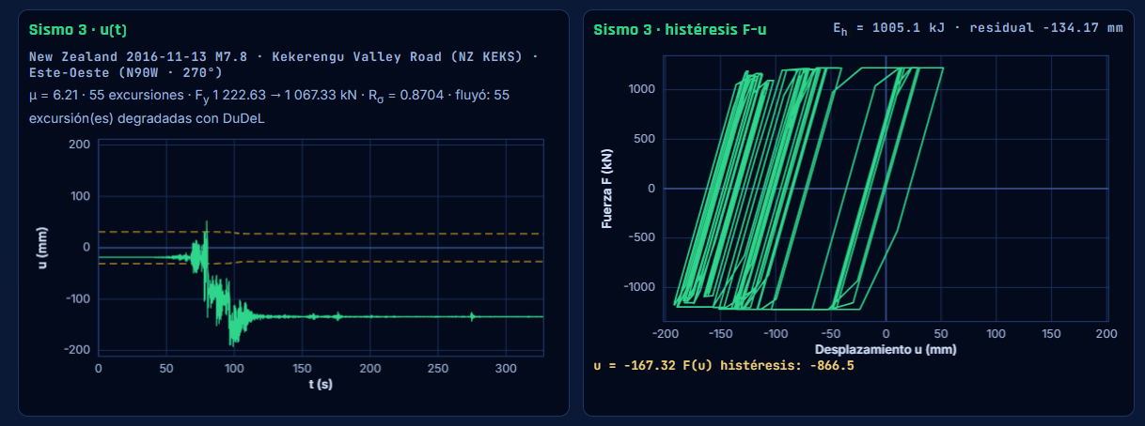This screenshot has height=426, width=1145.
Task: Click the '300' tick on the time axis
Action: click(506, 368)
